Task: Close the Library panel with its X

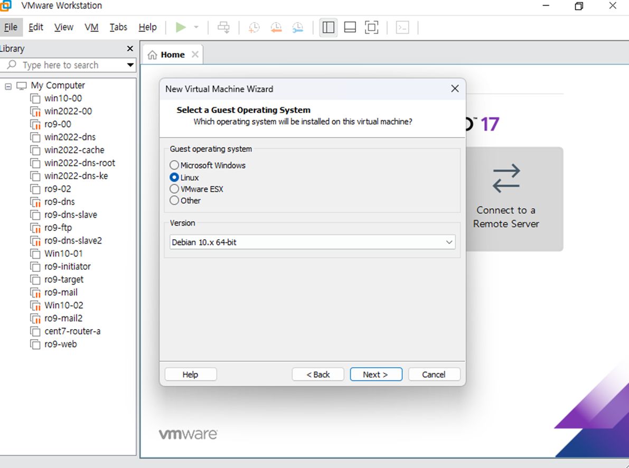Action: (130, 49)
